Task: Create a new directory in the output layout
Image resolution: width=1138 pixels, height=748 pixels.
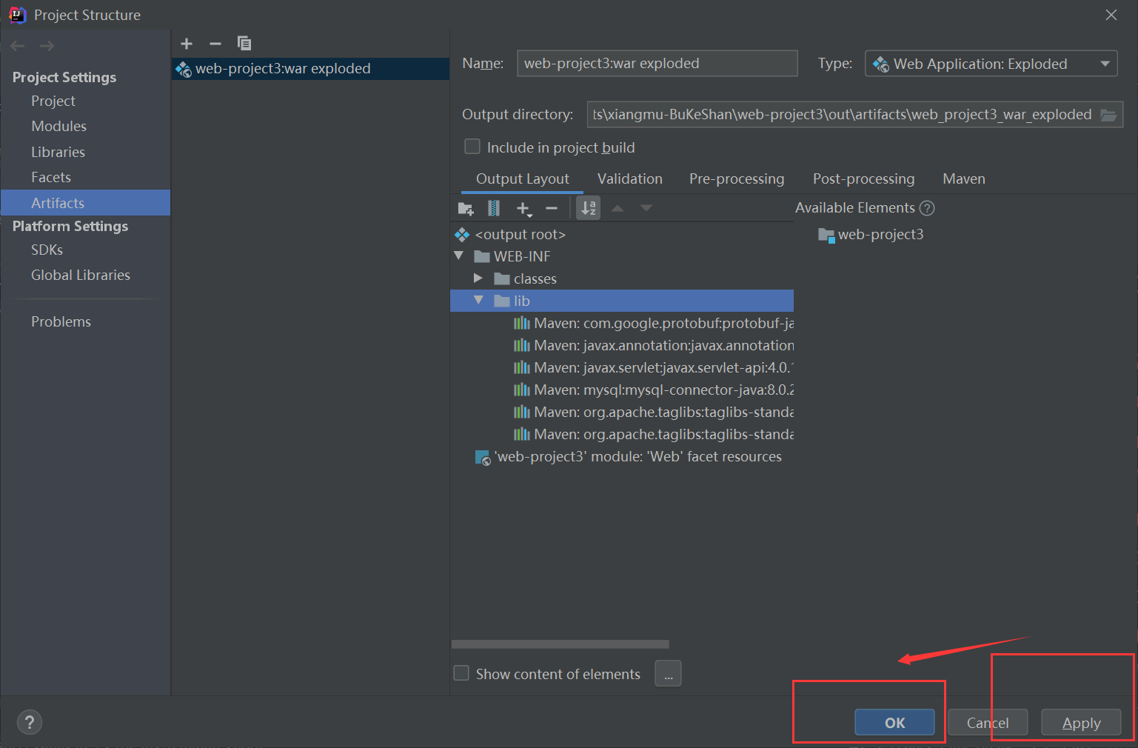Action: pyautogui.click(x=465, y=208)
